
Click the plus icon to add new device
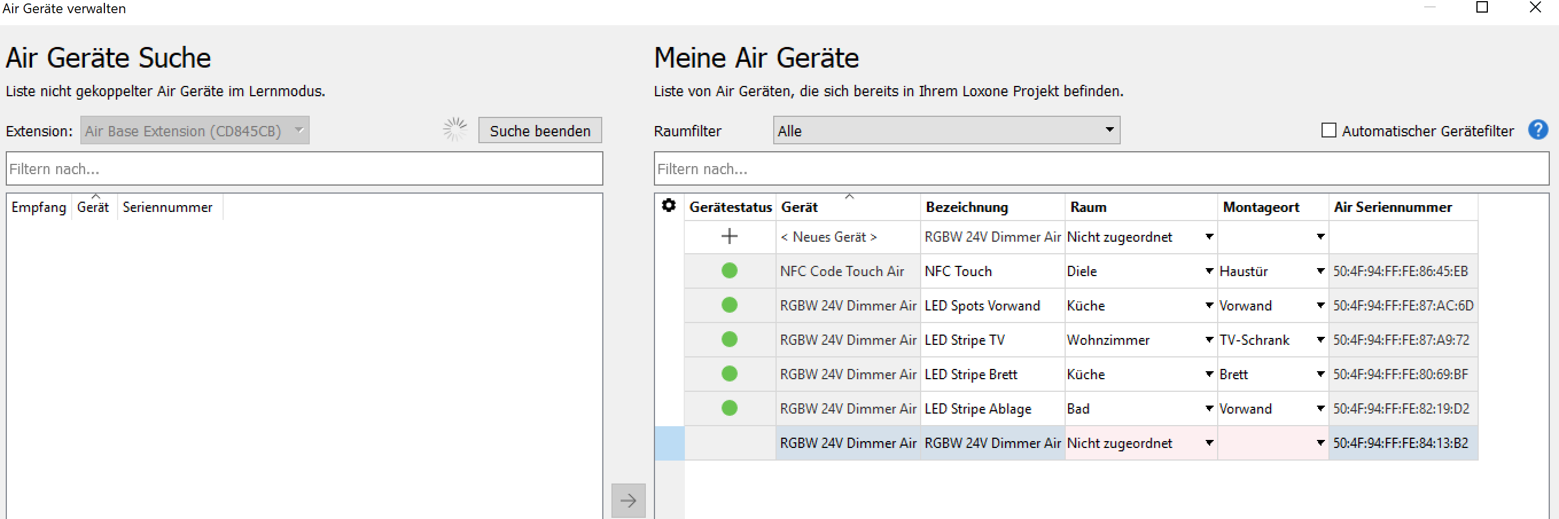click(729, 236)
